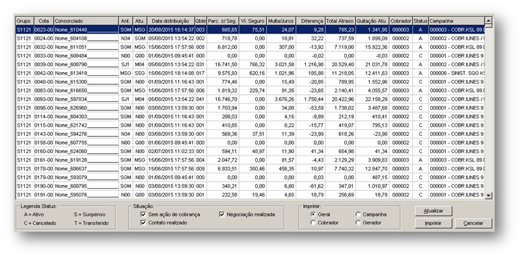The image size is (522, 259).
Task: Click quitação value 15.922,36
Action: pyautogui.click(x=372, y=47)
